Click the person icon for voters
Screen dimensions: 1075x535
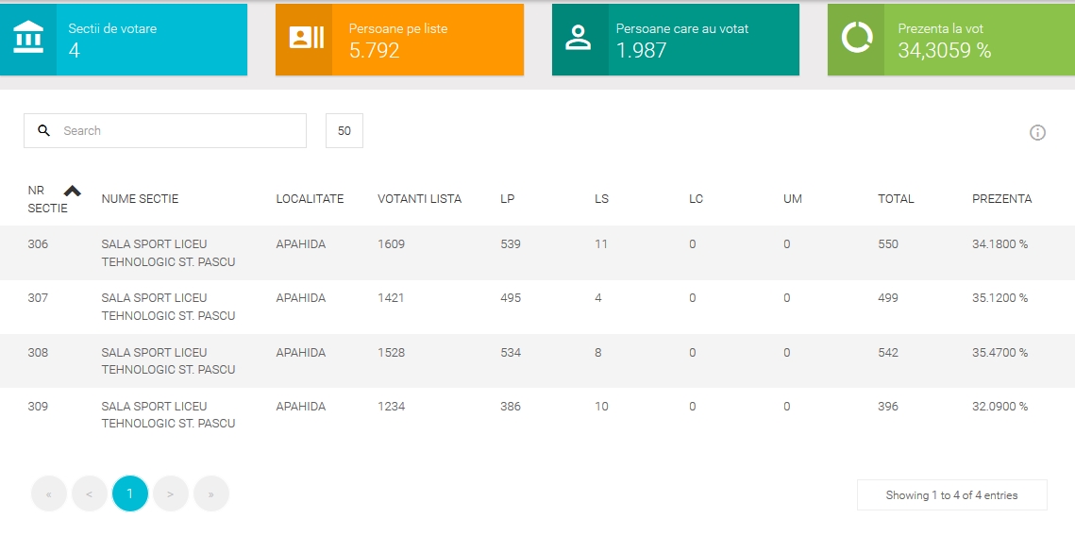578,38
